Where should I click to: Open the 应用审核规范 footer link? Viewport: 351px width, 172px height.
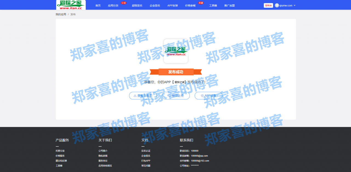tap(105, 165)
